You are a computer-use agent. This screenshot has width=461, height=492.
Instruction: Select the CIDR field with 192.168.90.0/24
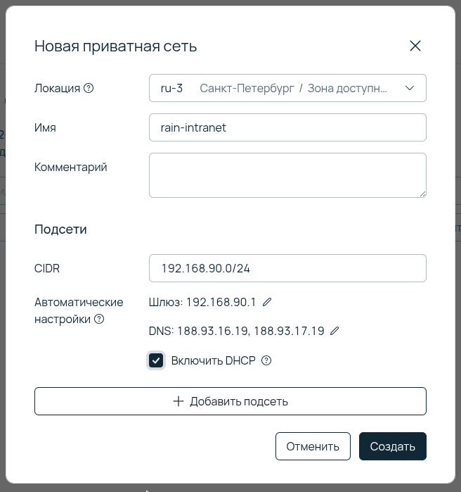[287, 268]
